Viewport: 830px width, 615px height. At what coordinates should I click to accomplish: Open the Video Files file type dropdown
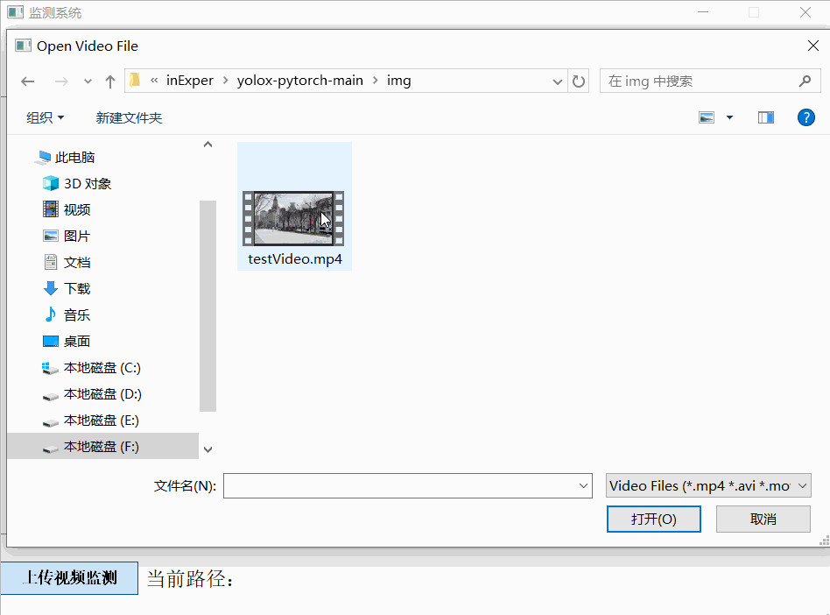707,485
